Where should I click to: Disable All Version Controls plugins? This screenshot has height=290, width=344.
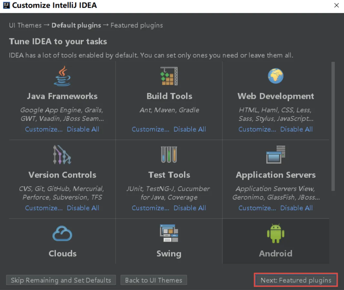point(83,208)
